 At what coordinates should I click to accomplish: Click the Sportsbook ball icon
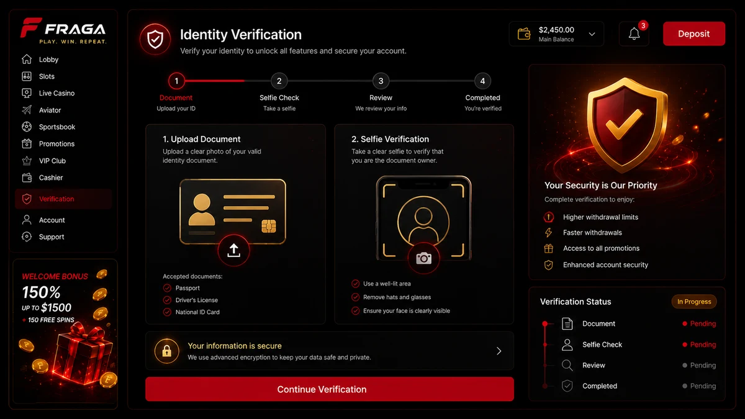pos(27,127)
